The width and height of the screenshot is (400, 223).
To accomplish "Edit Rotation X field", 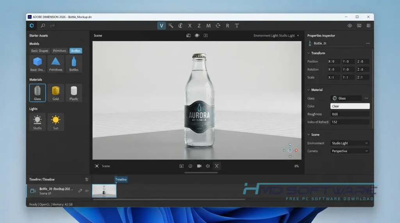I will click(334, 69).
